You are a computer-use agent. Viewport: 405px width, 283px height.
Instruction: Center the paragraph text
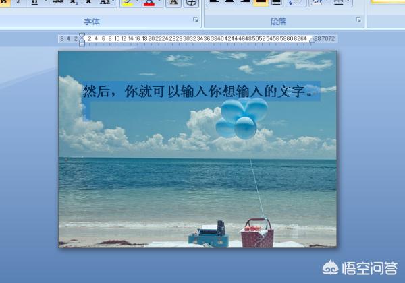(230, 2)
